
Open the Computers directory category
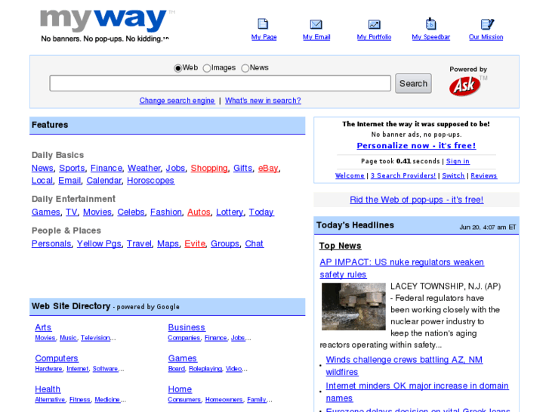pyautogui.click(x=57, y=358)
